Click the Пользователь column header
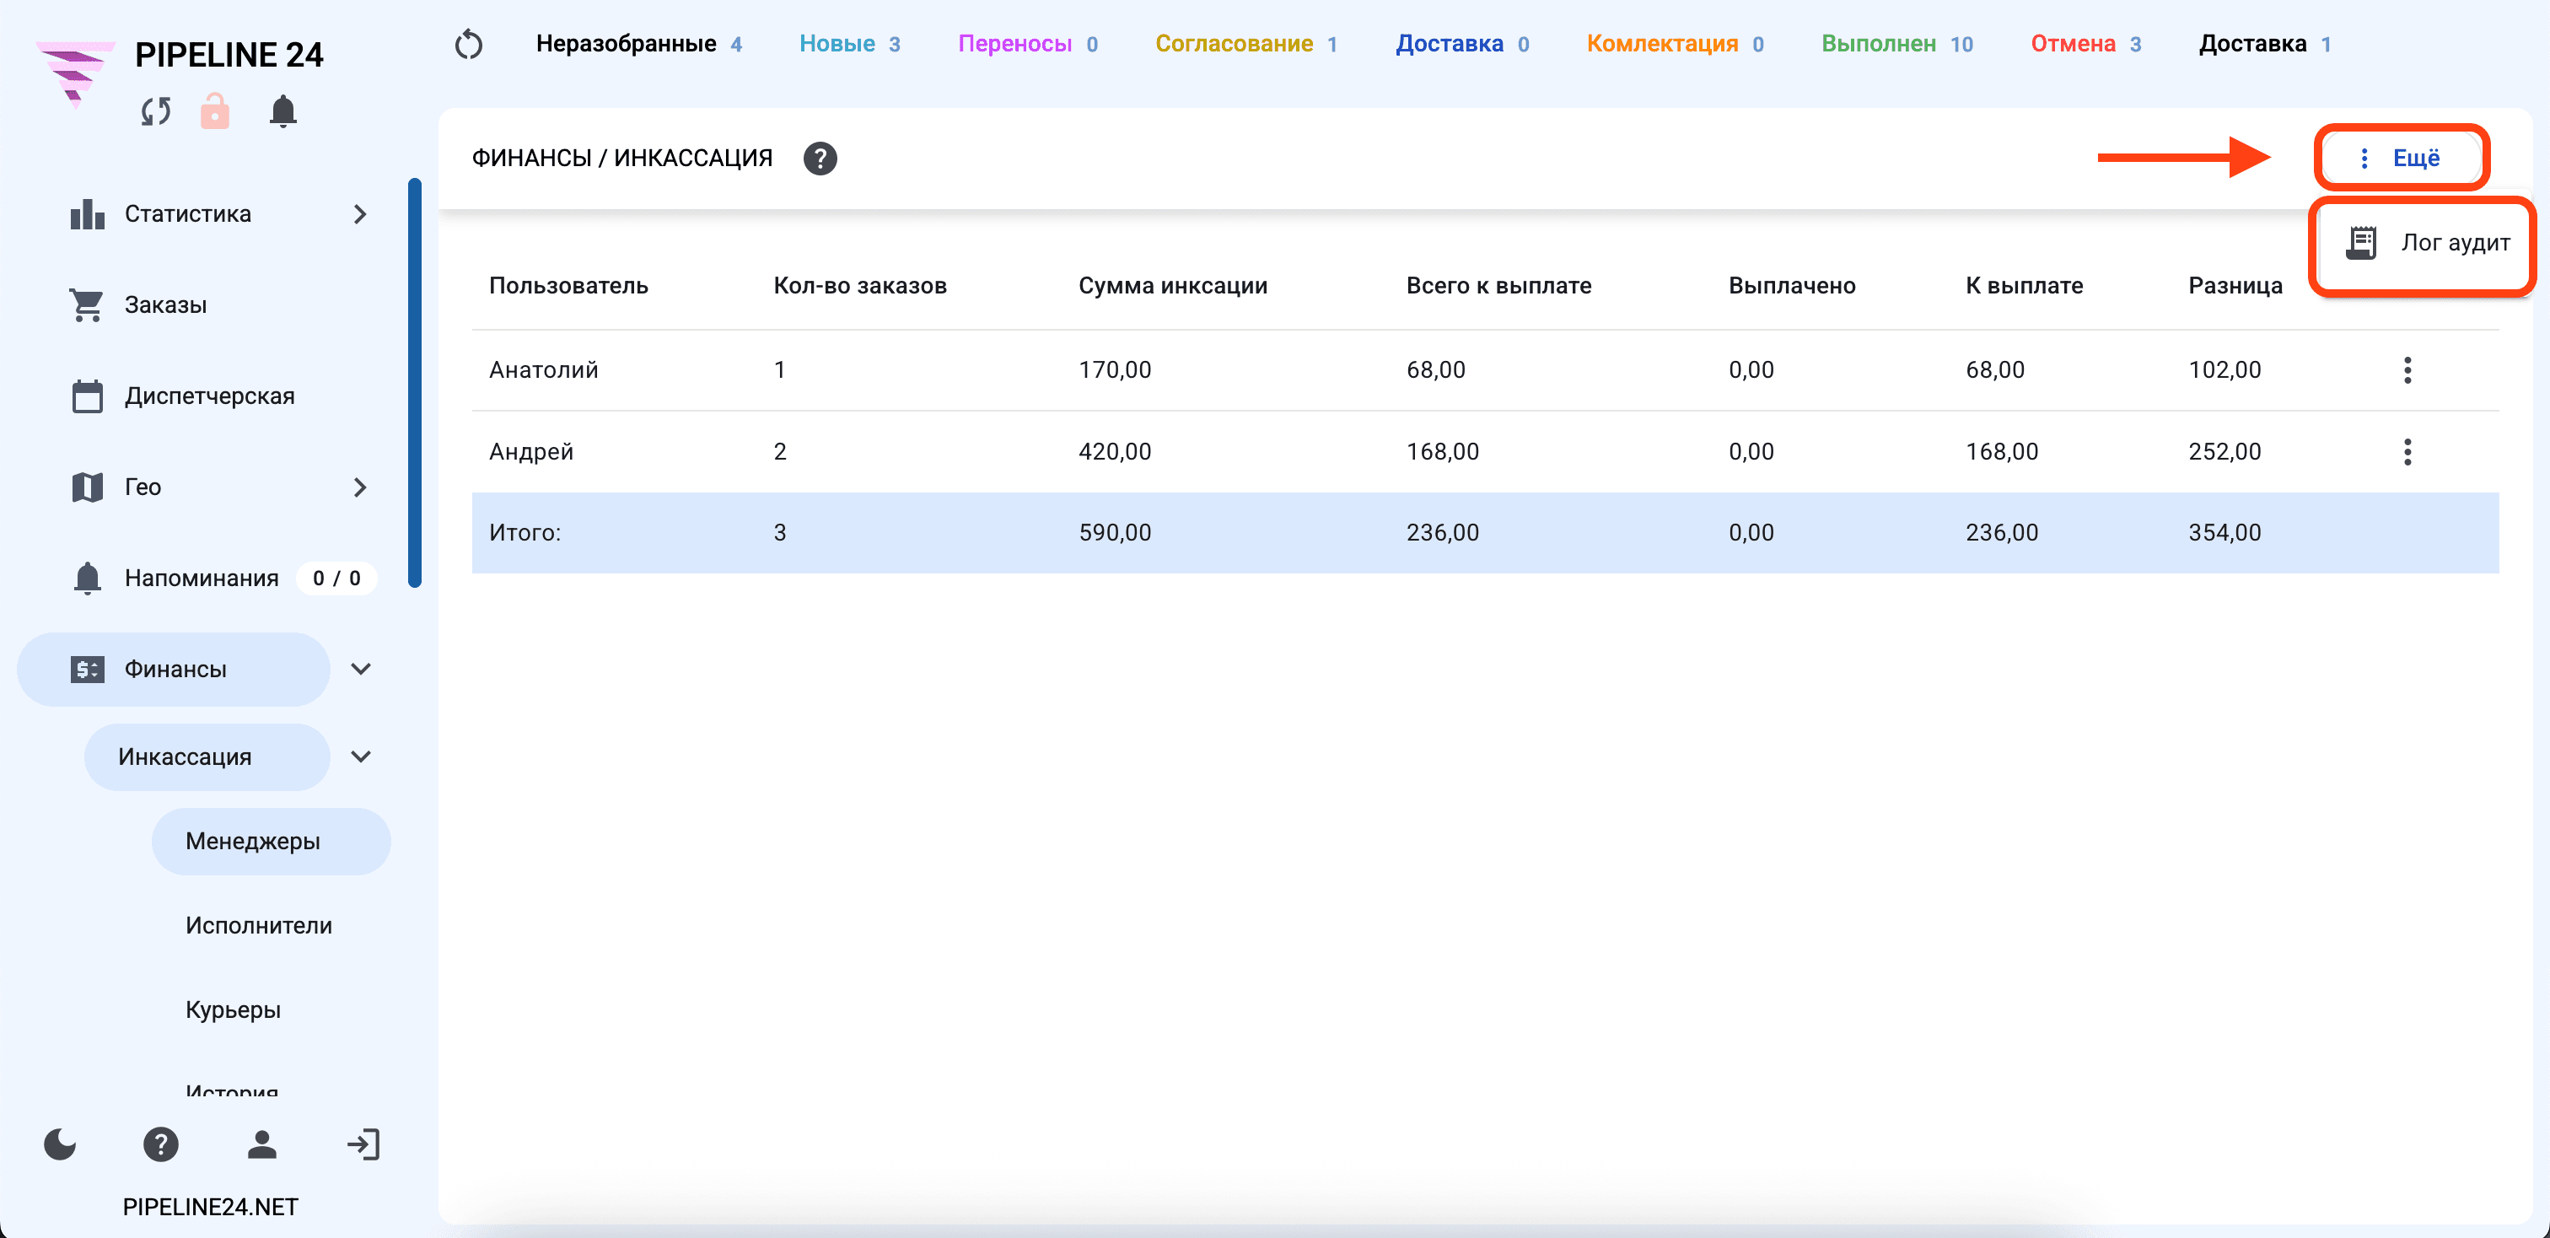Screen dimensions: 2550x1238 point(568,286)
